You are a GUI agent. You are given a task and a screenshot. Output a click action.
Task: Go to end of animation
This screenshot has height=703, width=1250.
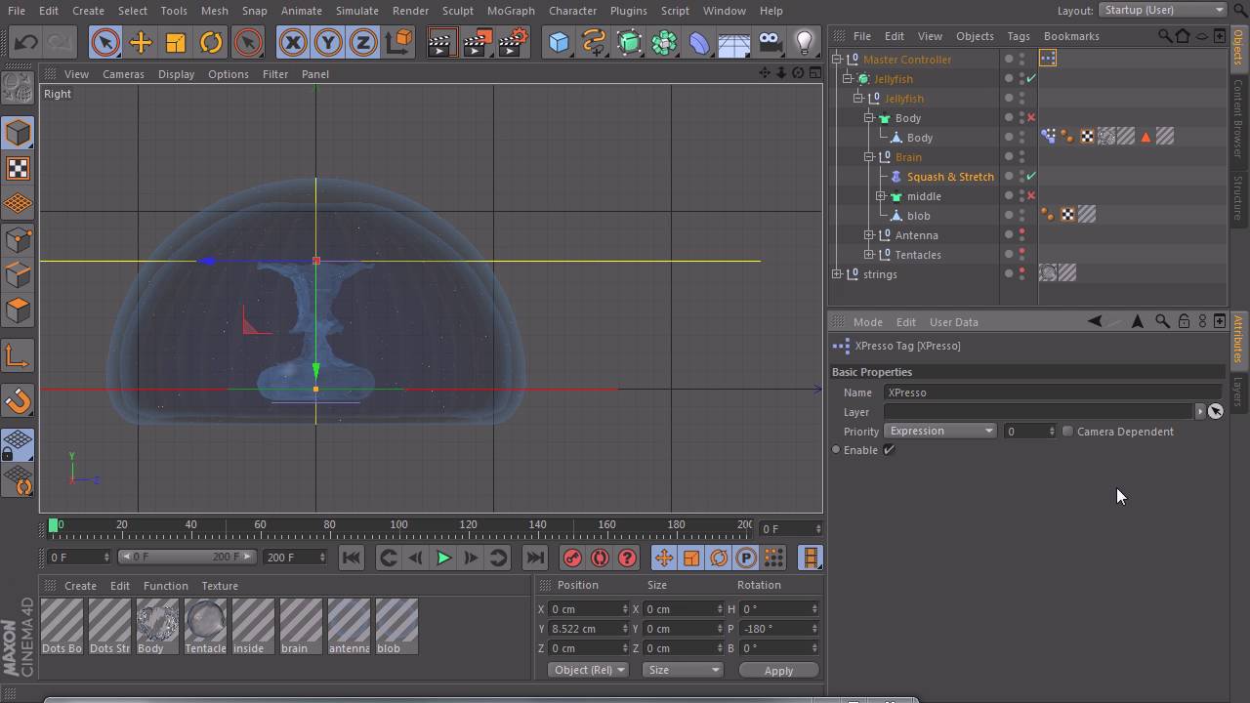pos(535,558)
